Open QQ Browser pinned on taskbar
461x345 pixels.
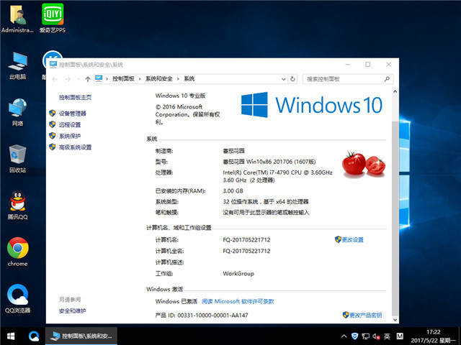coord(34,336)
